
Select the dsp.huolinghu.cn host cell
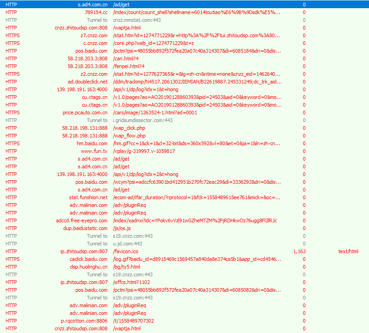(89, 267)
